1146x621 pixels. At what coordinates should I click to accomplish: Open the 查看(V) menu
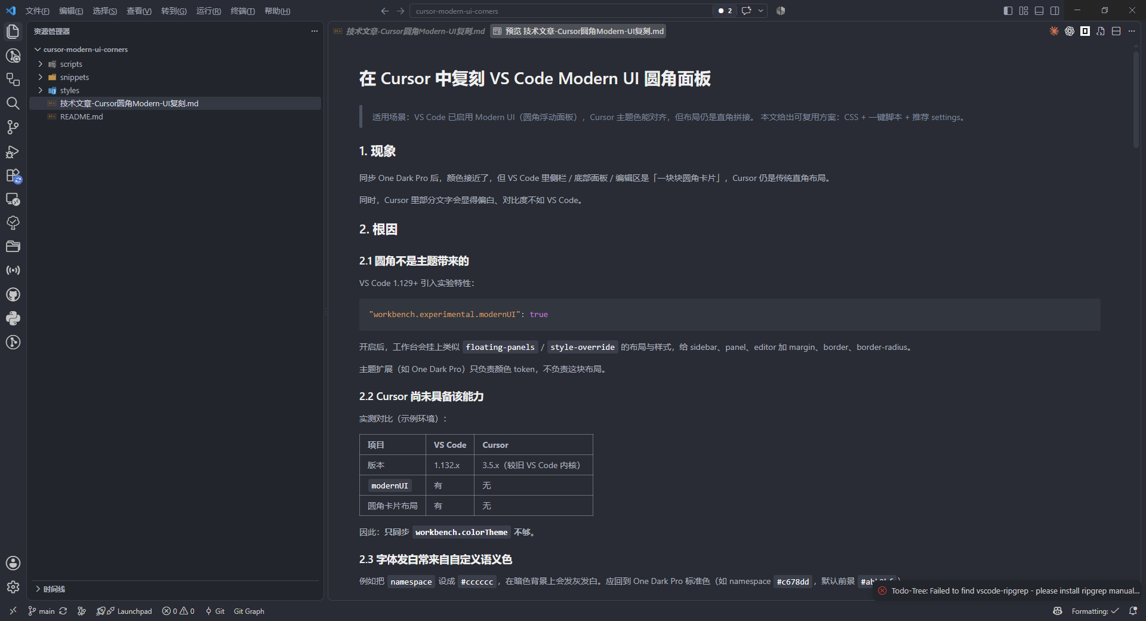click(x=139, y=11)
